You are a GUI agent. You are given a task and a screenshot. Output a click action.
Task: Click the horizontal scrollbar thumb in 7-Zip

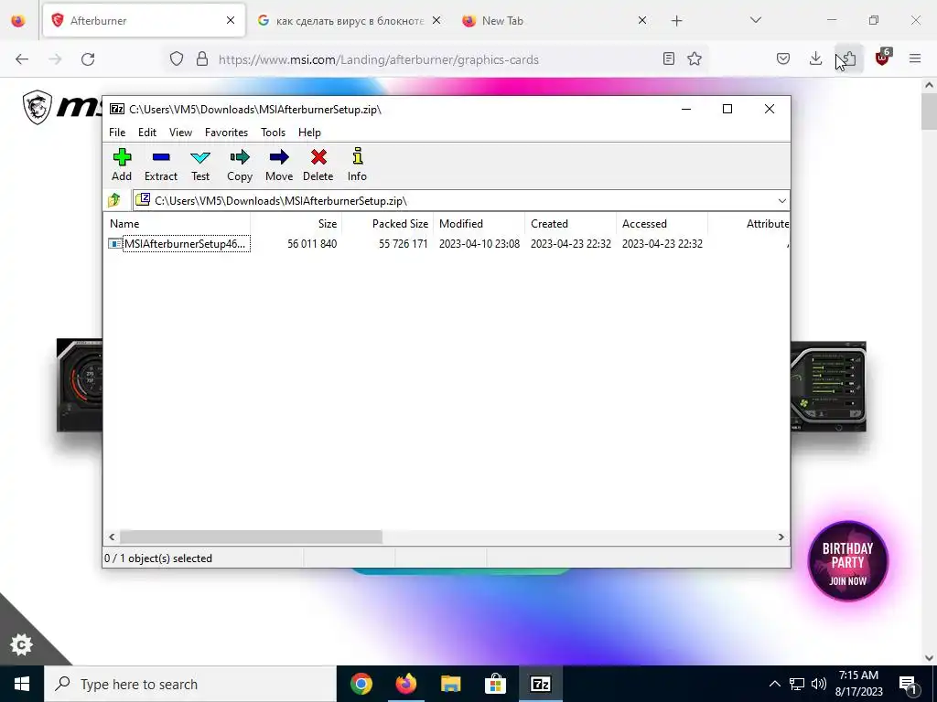251,537
